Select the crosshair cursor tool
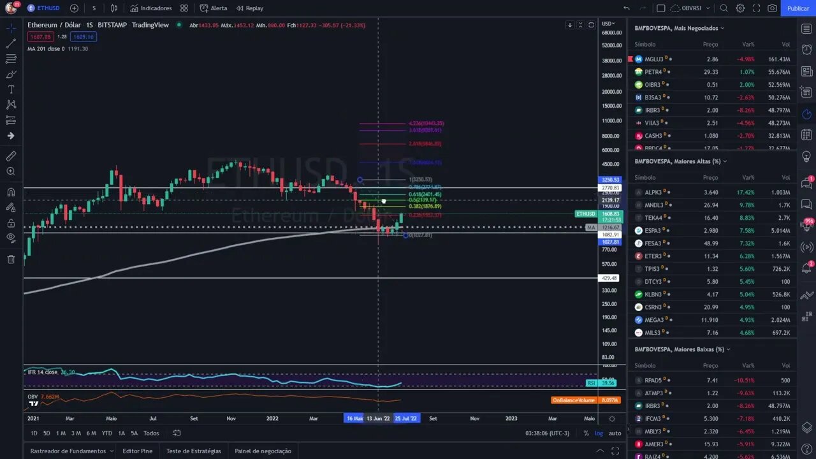The width and height of the screenshot is (816, 459). pos(11,28)
